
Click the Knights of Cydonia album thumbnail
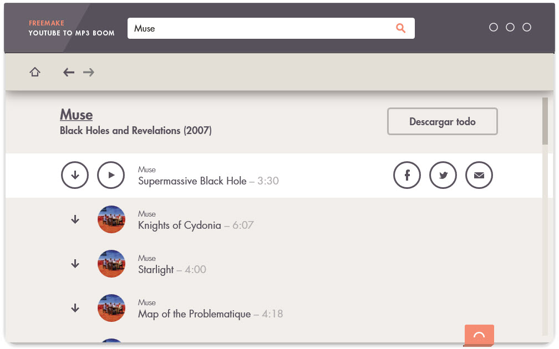click(x=111, y=219)
